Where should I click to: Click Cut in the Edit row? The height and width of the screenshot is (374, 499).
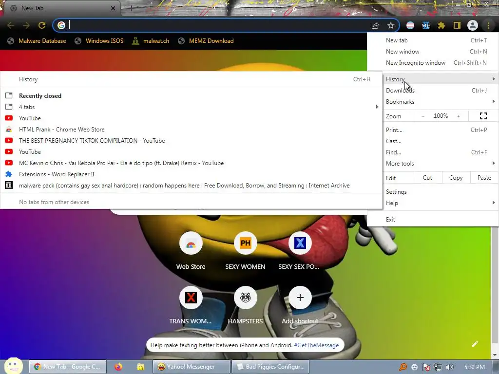tap(427, 178)
